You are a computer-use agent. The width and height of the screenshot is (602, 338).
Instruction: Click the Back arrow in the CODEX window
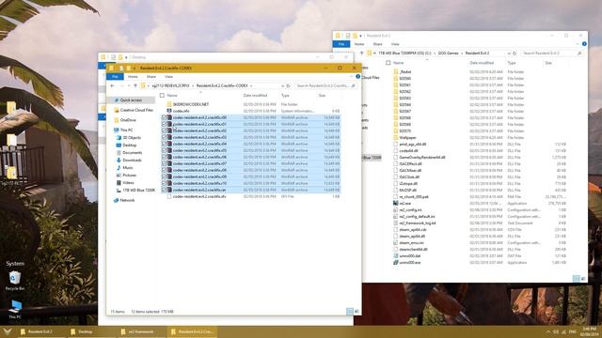coord(112,85)
